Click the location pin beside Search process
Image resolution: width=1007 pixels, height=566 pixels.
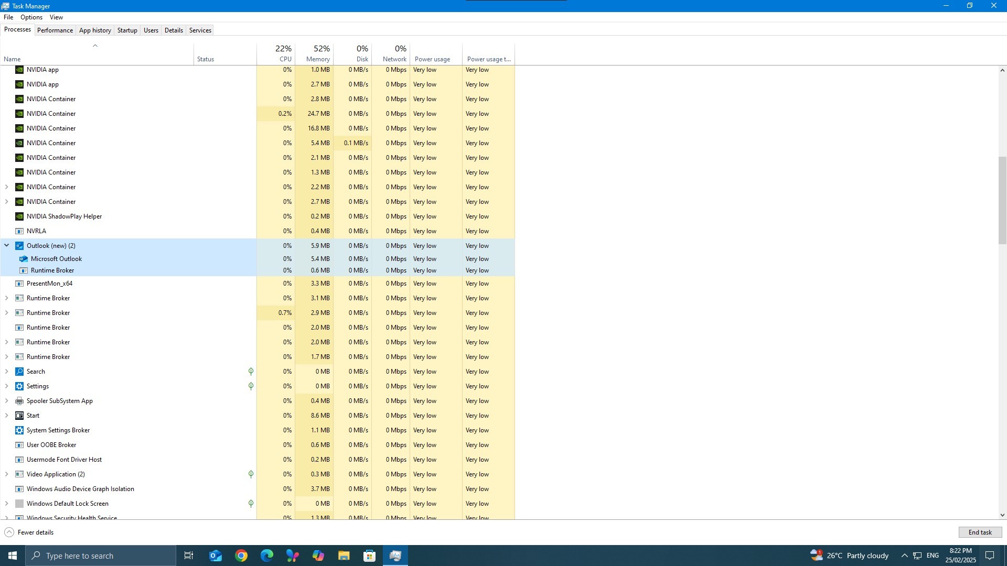click(251, 371)
